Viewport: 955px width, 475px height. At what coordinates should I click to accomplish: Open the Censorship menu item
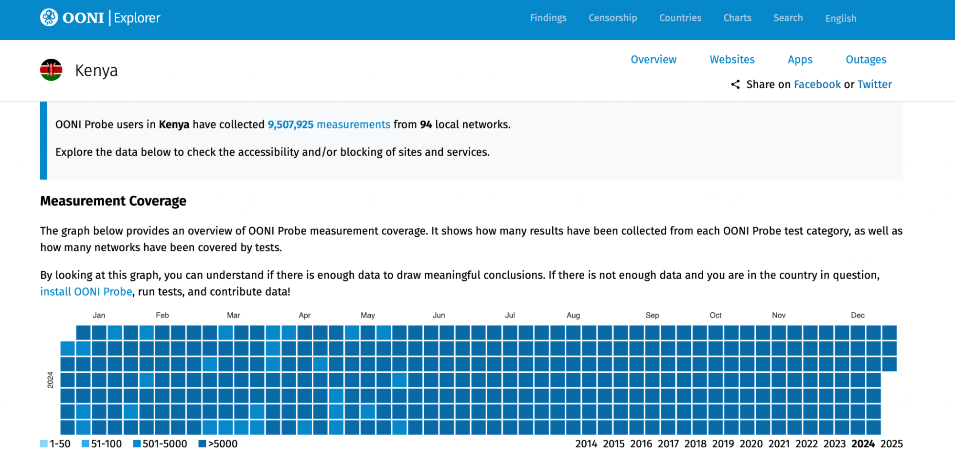coord(612,18)
